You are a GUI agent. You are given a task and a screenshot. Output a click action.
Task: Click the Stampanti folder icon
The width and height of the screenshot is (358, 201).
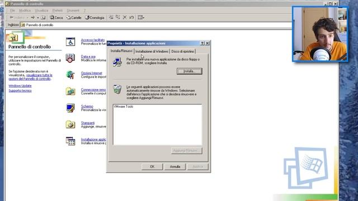(x=70, y=125)
